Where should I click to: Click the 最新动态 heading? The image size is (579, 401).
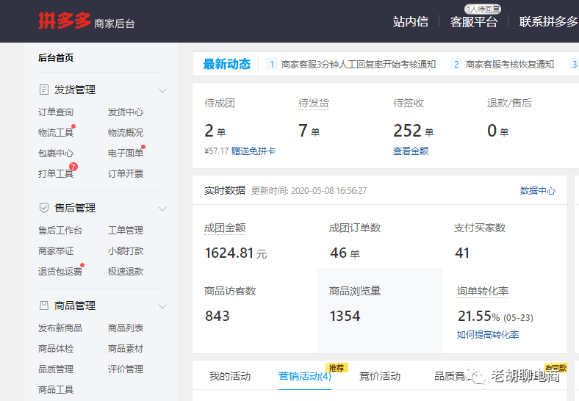[227, 64]
